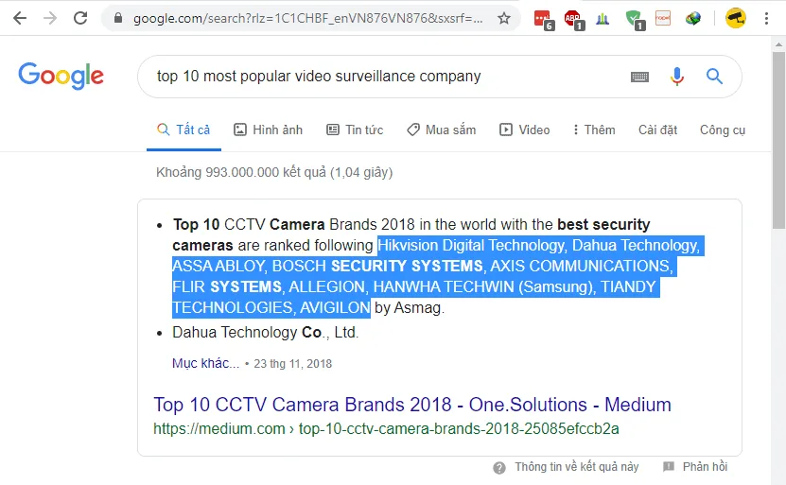Click the feedback flag icon

(x=668, y=467)
